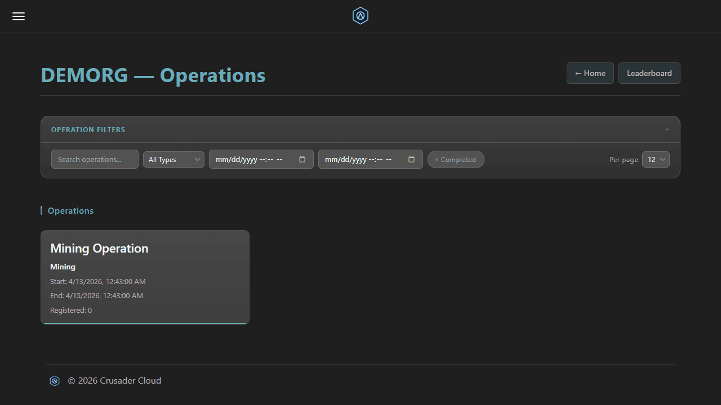Open the Mining Operation card
The width and height of the screenshot is (721, 405).
pyautogui.click(x=145, y=277)
